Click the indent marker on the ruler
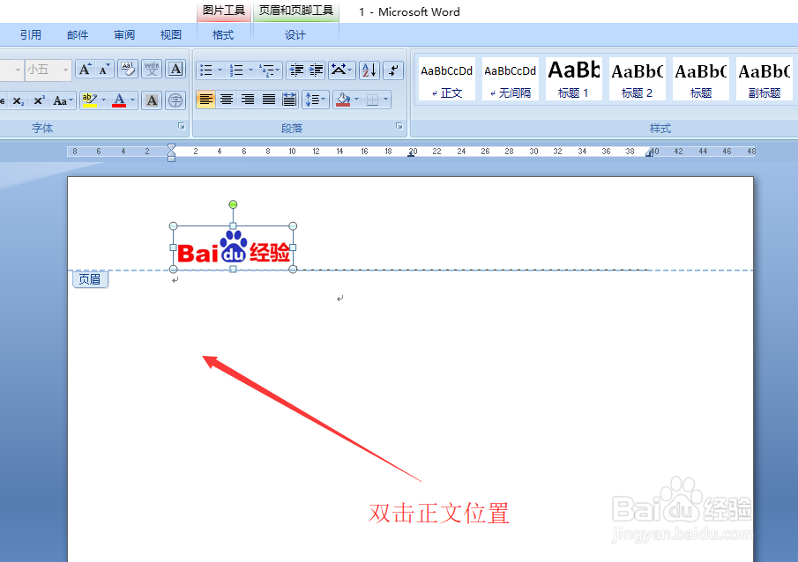The height and width of the screenshot is (562, 798). 172,152
